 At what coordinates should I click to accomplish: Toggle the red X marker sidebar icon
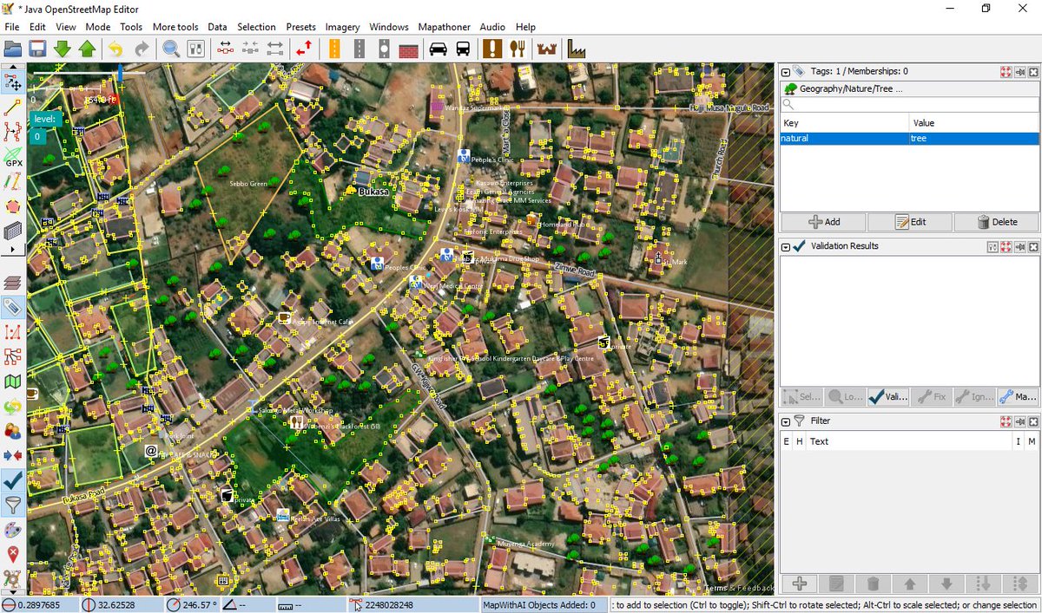pyautogui.click(x=13, y=555)
